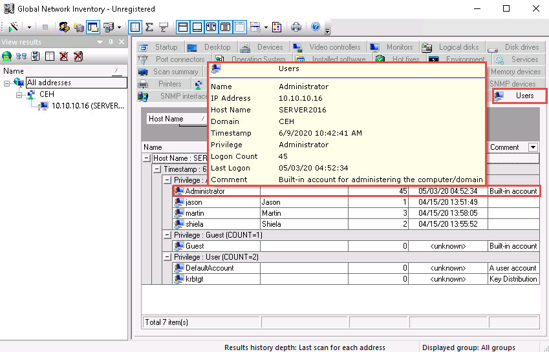The width and height of the screenshot is (549, 352).
Task: Collapse the Privilege Administrator group
Action: (x=167, y=180)
